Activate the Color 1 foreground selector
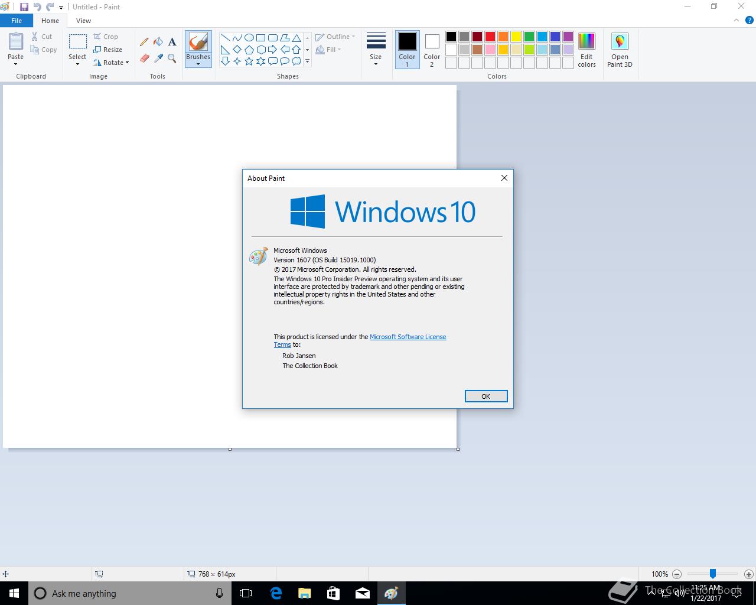This screenshot has width=756, height=605. click(x=407, y=50)
